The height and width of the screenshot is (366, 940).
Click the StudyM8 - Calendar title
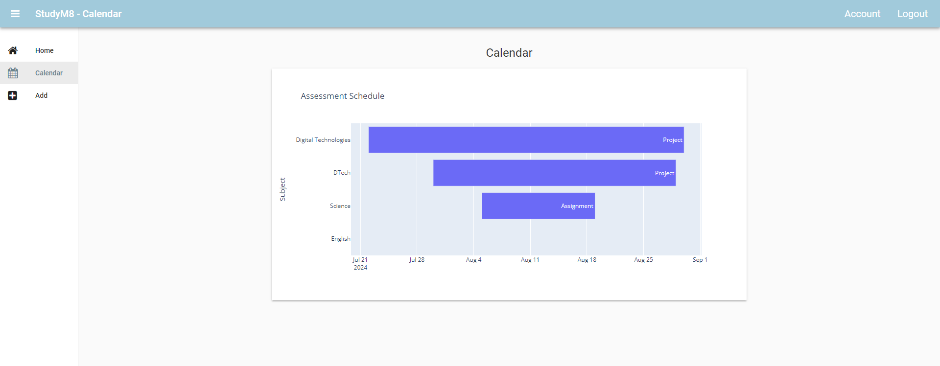pos(78,14)
